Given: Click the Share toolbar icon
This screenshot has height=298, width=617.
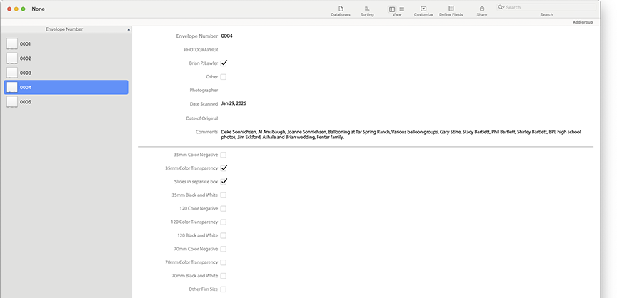Looking at the screenshot, I should (x=482, y=9).
